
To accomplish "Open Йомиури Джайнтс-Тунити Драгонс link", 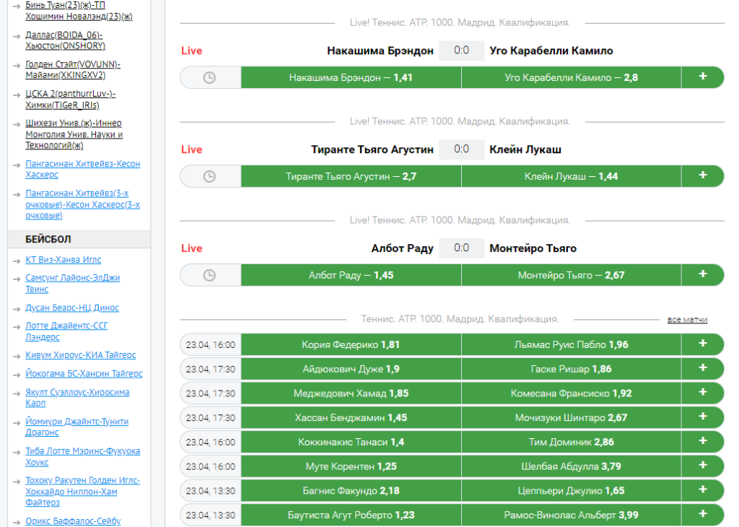I will point(76,427).
